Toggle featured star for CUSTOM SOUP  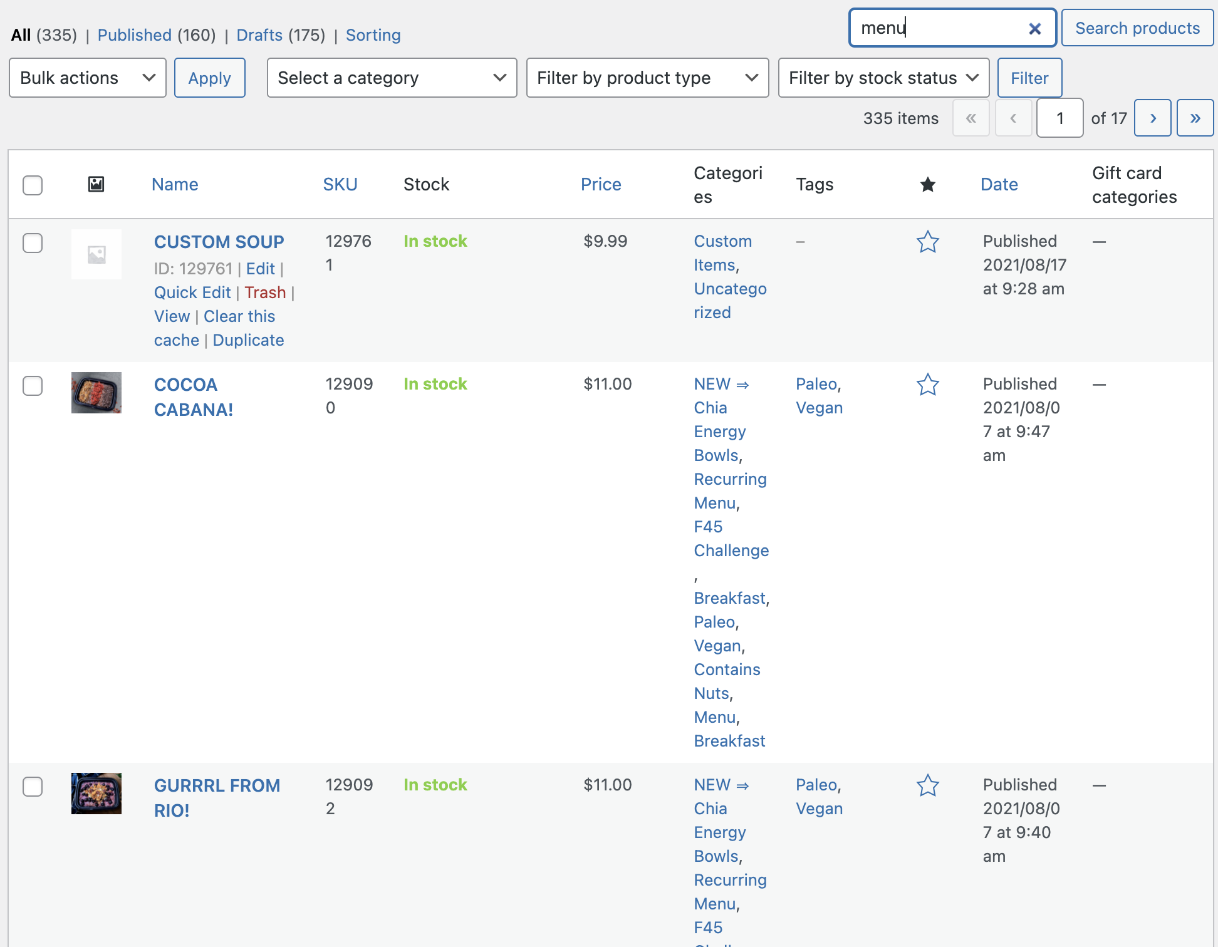coord(928,242)
